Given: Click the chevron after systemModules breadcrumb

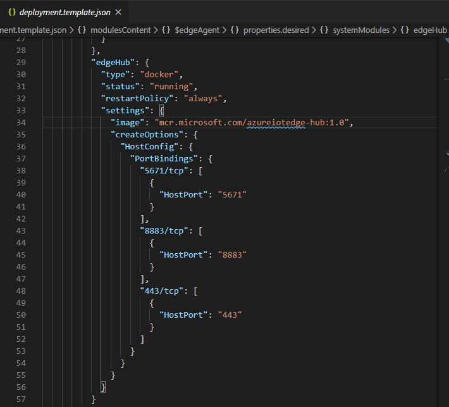Looking at the screenshot, I should tap(395, 30).
